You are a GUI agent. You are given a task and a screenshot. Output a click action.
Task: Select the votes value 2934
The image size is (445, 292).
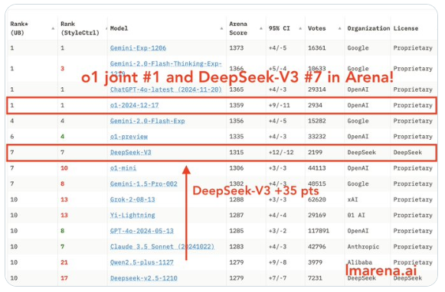pos(315,105)
